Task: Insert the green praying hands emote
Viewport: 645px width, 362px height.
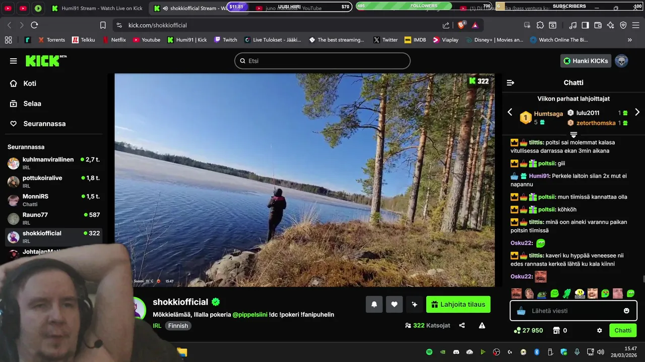Action: [567, 294]
